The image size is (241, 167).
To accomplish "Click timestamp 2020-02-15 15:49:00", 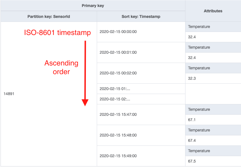I will tap(118, 156).
